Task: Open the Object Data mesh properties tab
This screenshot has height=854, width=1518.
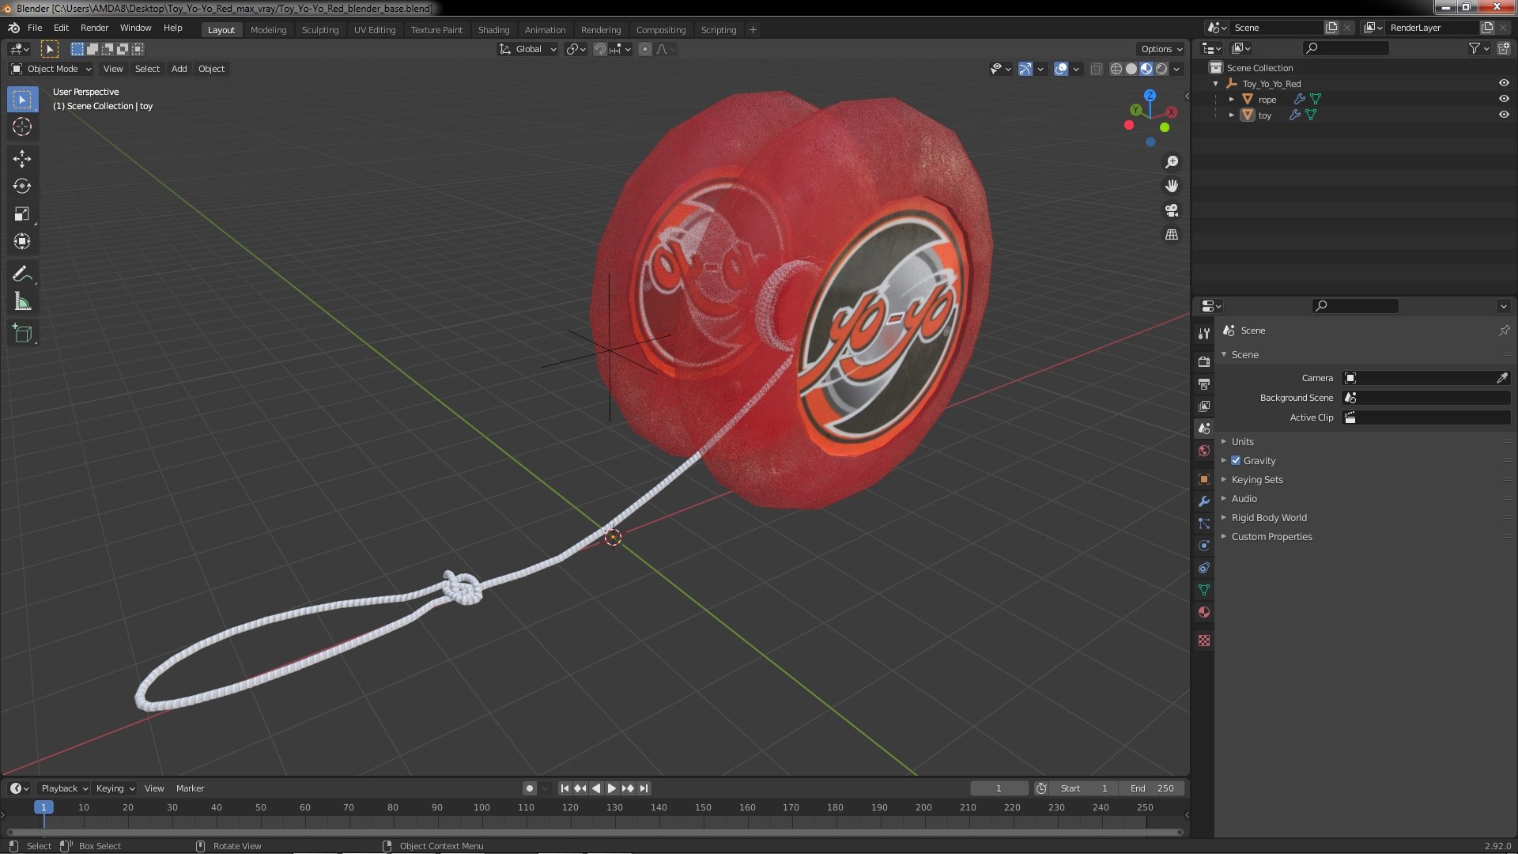Action: tap(1204, 590)
